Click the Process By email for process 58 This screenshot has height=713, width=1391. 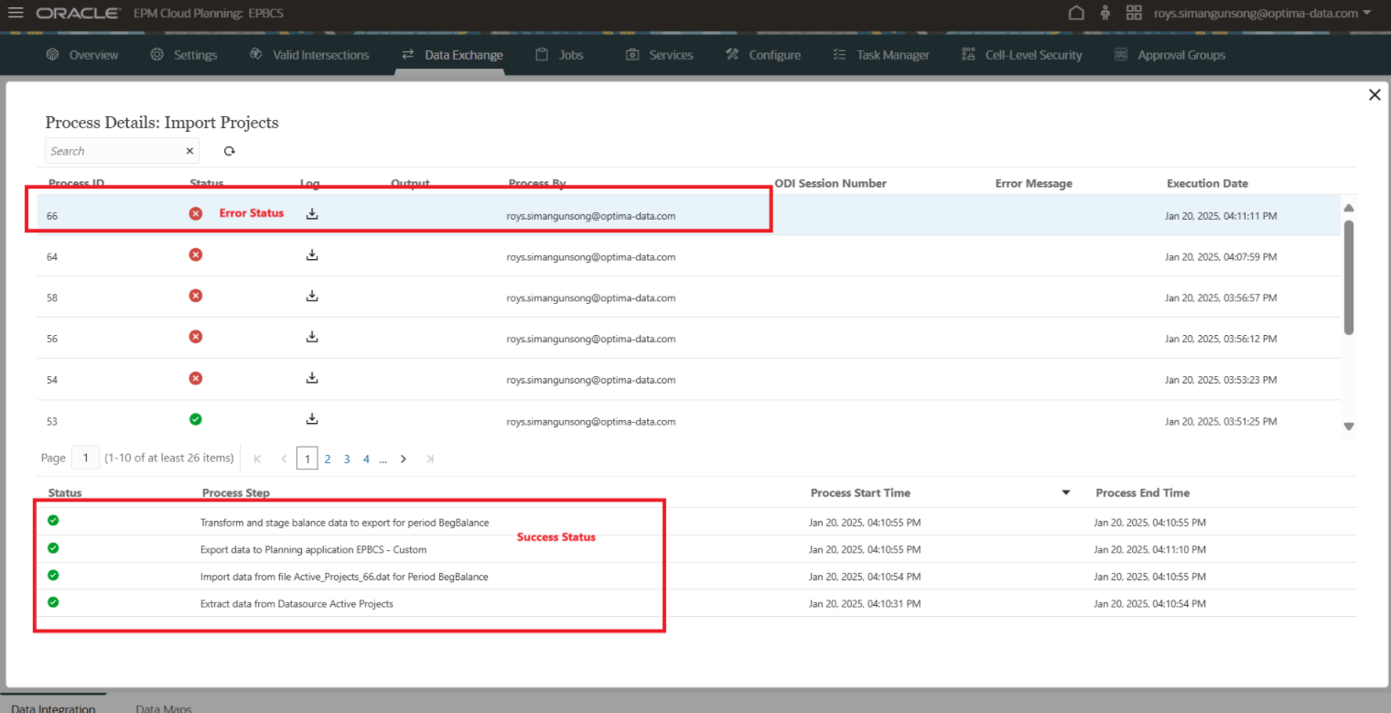pyautogui.click(x=591, y=297)
